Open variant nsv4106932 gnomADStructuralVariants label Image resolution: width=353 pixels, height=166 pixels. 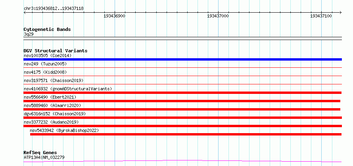click(68, 89)
